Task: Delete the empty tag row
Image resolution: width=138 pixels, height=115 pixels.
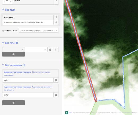Action: [x=50, y=50]
